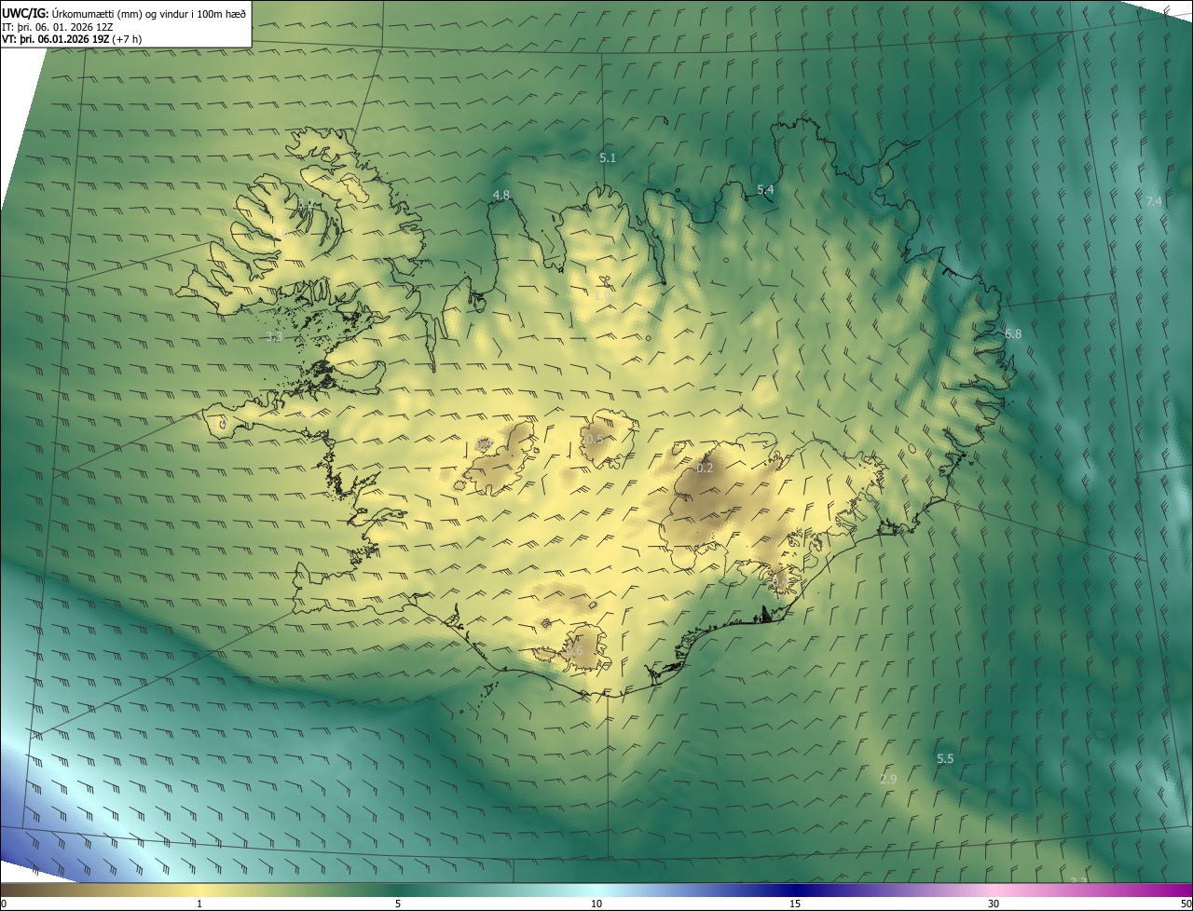Screen dimensions: 1193x911
Task: Click the 6.8 value by the east fjords
Action: coord(1013,334)
